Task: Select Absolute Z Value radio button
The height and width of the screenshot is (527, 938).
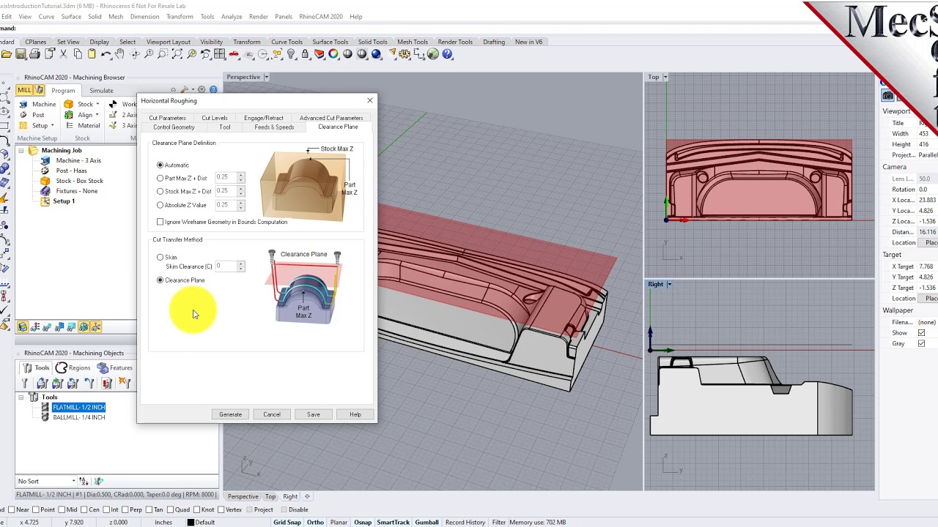Action: click(x=160, y=205)
